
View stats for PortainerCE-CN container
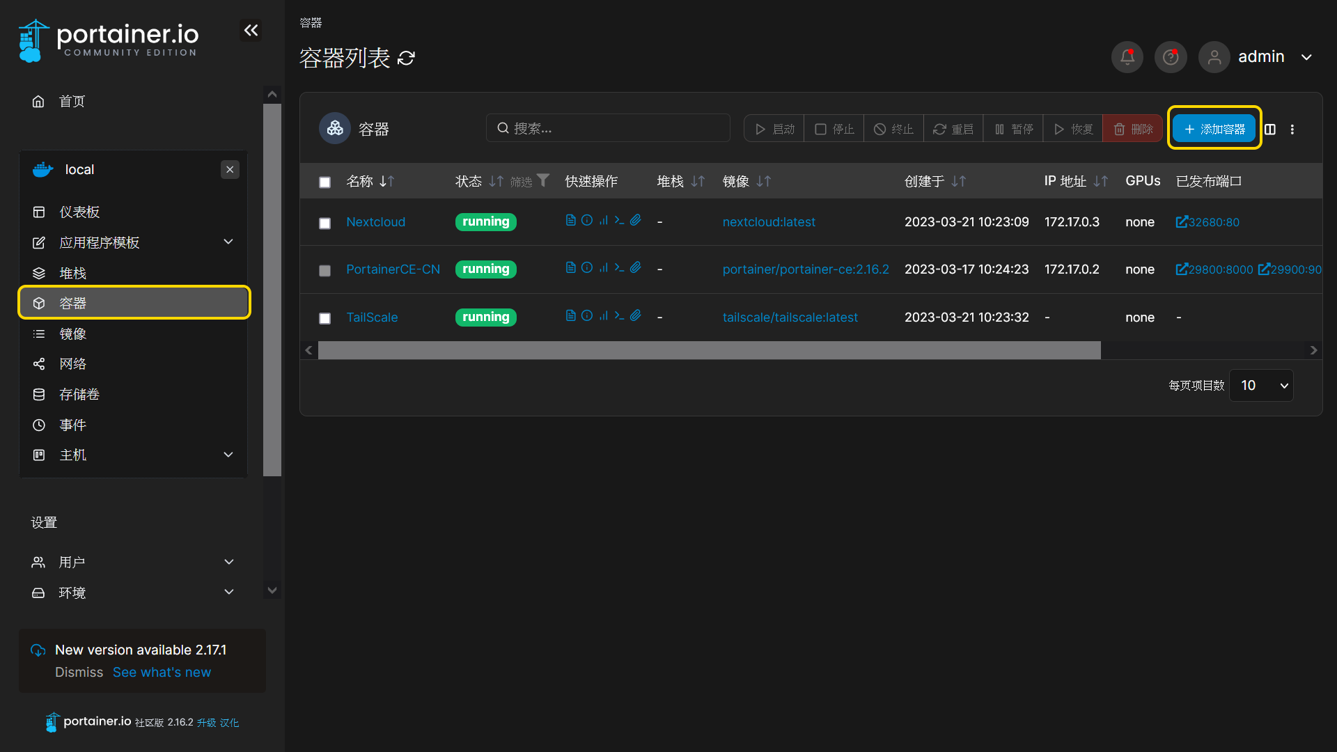click(x=603, y=267)
